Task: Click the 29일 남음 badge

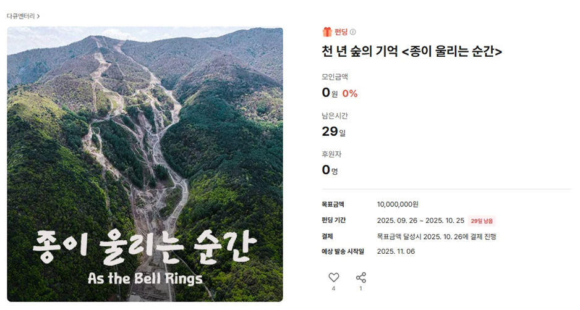Action: (x=482, y=220)
